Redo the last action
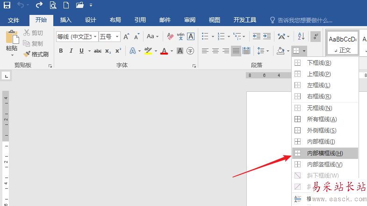 click(39, 5)
